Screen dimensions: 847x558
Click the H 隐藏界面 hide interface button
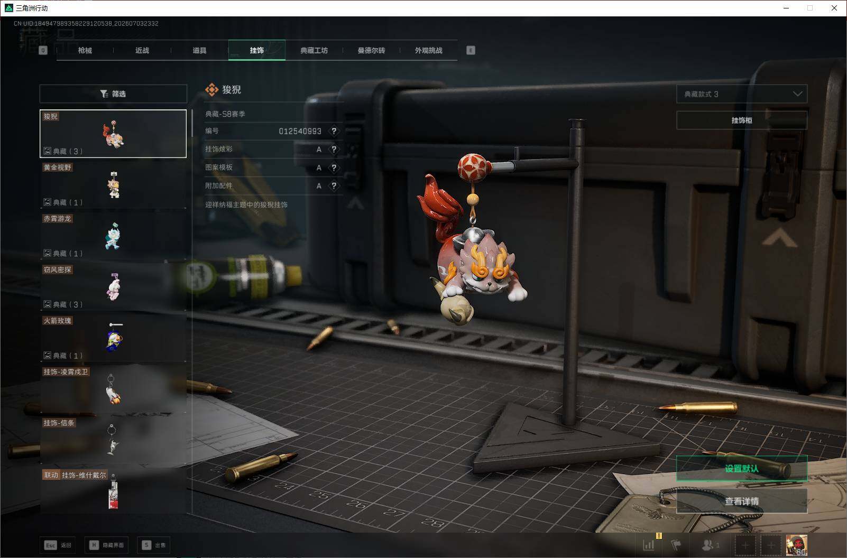[x=106, y=545]
